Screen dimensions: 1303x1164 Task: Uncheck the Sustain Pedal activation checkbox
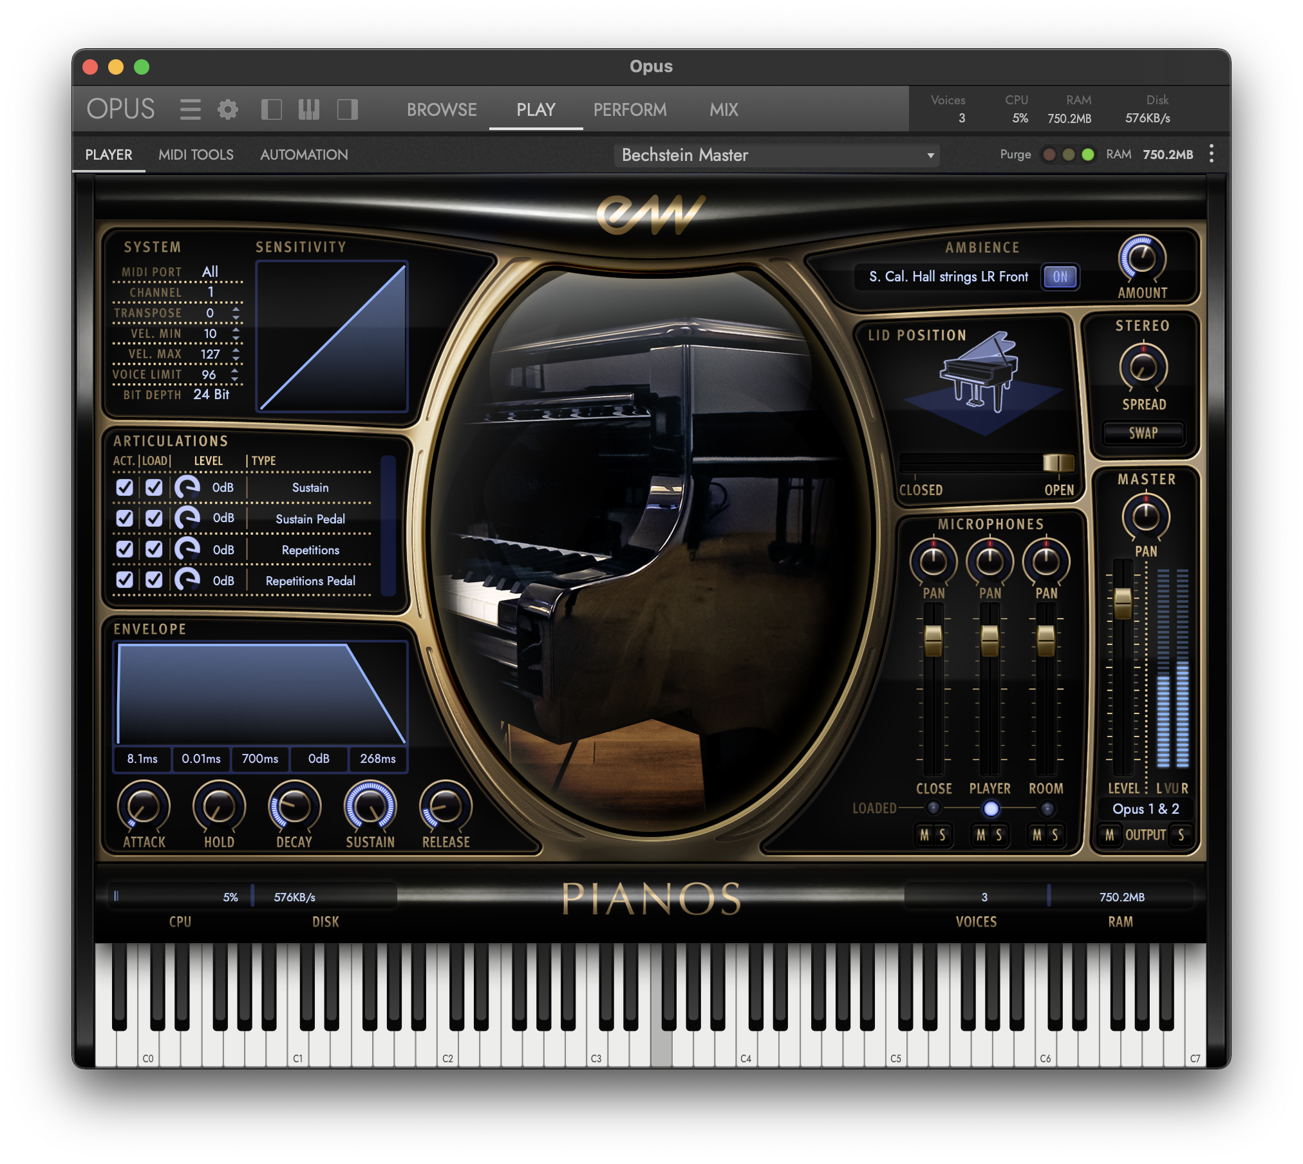[124, 518]
